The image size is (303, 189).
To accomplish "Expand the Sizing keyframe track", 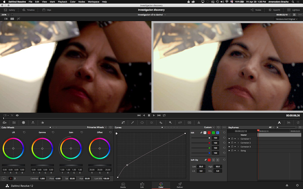I will [x=238, y=150].
